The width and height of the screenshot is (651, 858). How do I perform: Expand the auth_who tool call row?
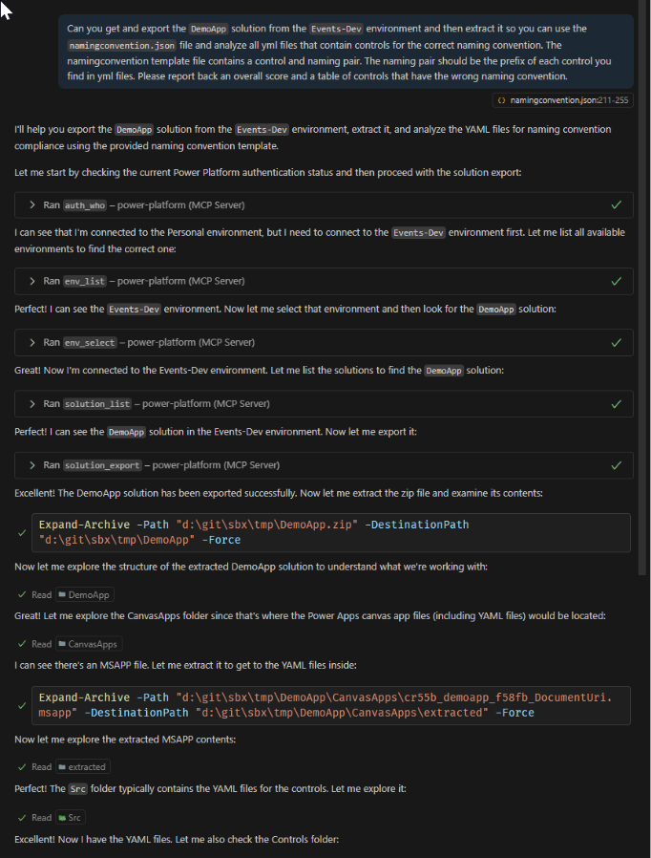coord(324,205)
